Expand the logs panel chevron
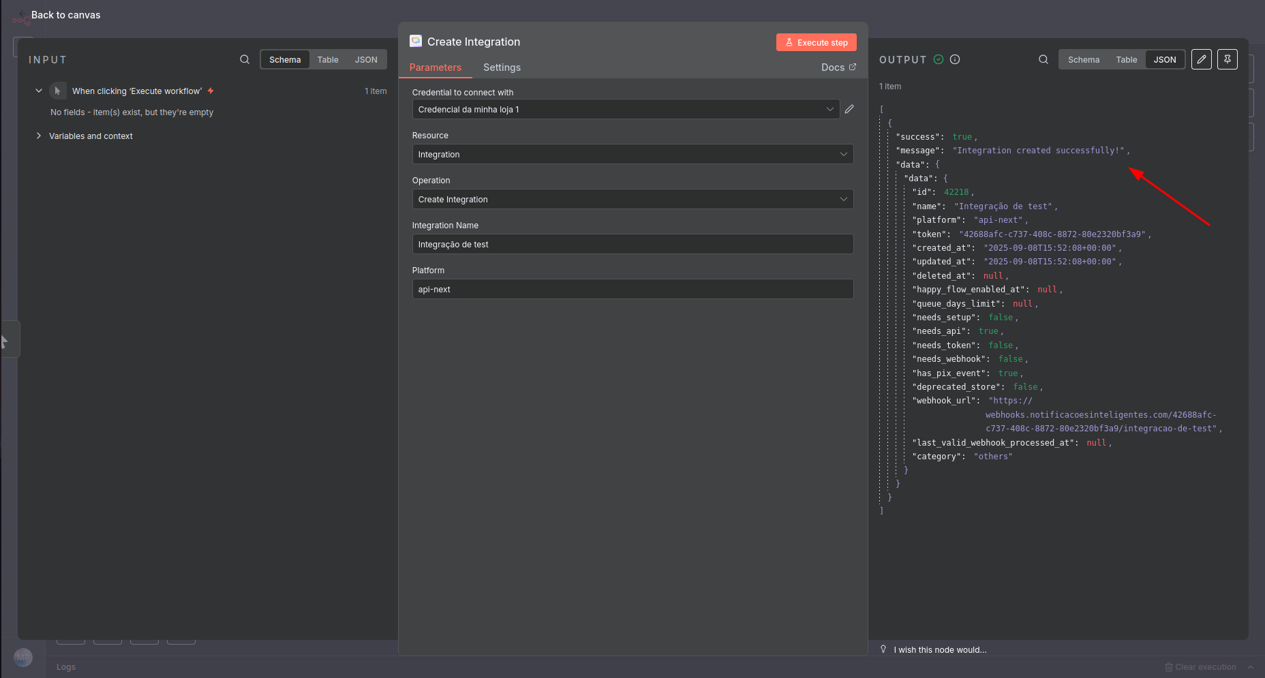The image size is (1265, 678). (x=1251, y=667)
